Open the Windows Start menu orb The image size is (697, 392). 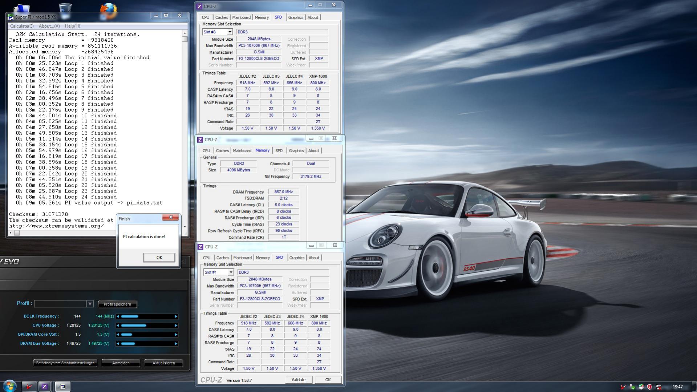click(9, 386)
